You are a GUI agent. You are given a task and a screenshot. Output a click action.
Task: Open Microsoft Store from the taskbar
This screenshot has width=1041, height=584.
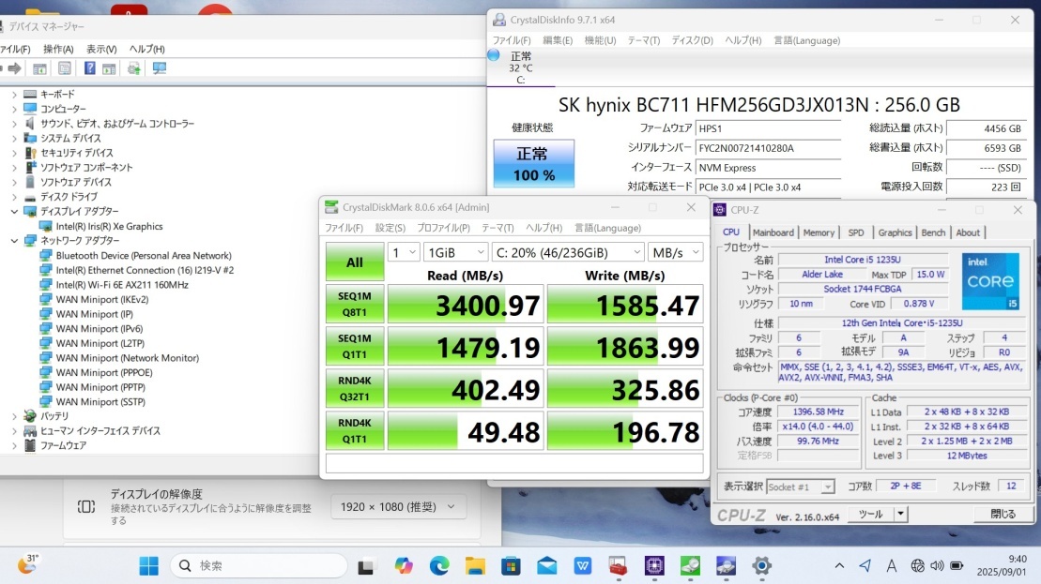pyautogui.click(x=511, y=565)
